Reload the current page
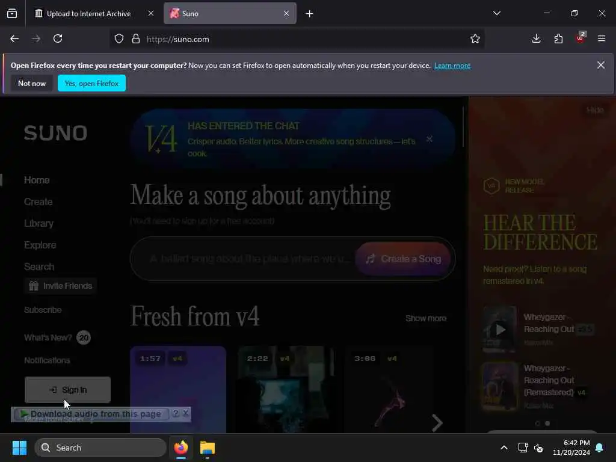 (x=58, y=39)
